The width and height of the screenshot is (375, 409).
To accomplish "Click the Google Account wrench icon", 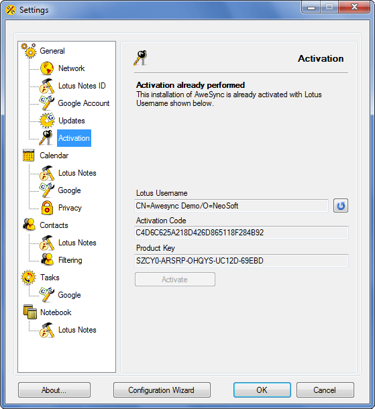I will coord(47,103).
